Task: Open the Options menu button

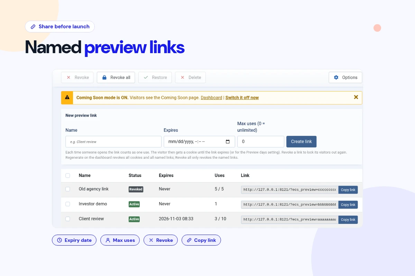Action: tap(345, 78)
